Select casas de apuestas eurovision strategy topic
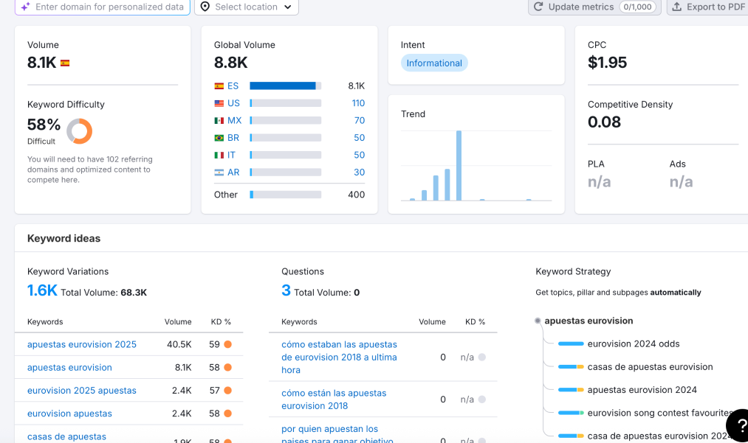The width and height of the screenshot is (748, 443). 651,367
